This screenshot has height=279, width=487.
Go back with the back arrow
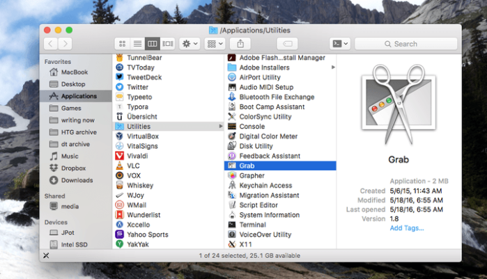click(51, 44)
